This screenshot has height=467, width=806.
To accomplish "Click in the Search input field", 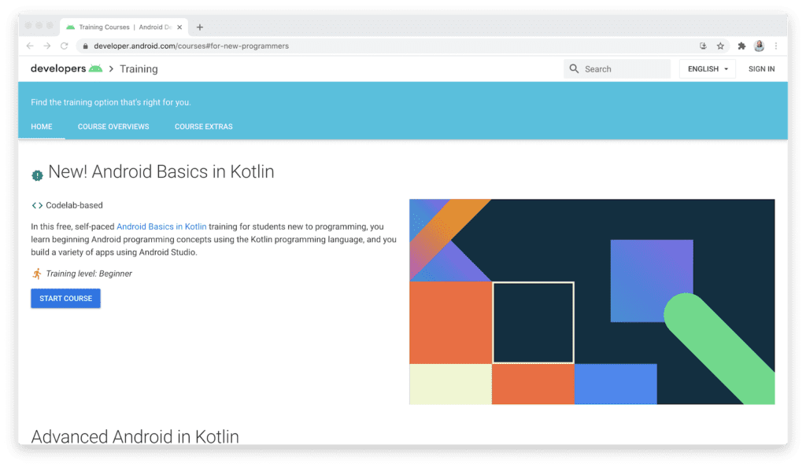I will 617,68.
